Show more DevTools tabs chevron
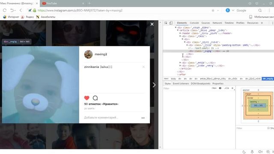The height and width of the screenshot is (154, 274). [x=262, y=23]
